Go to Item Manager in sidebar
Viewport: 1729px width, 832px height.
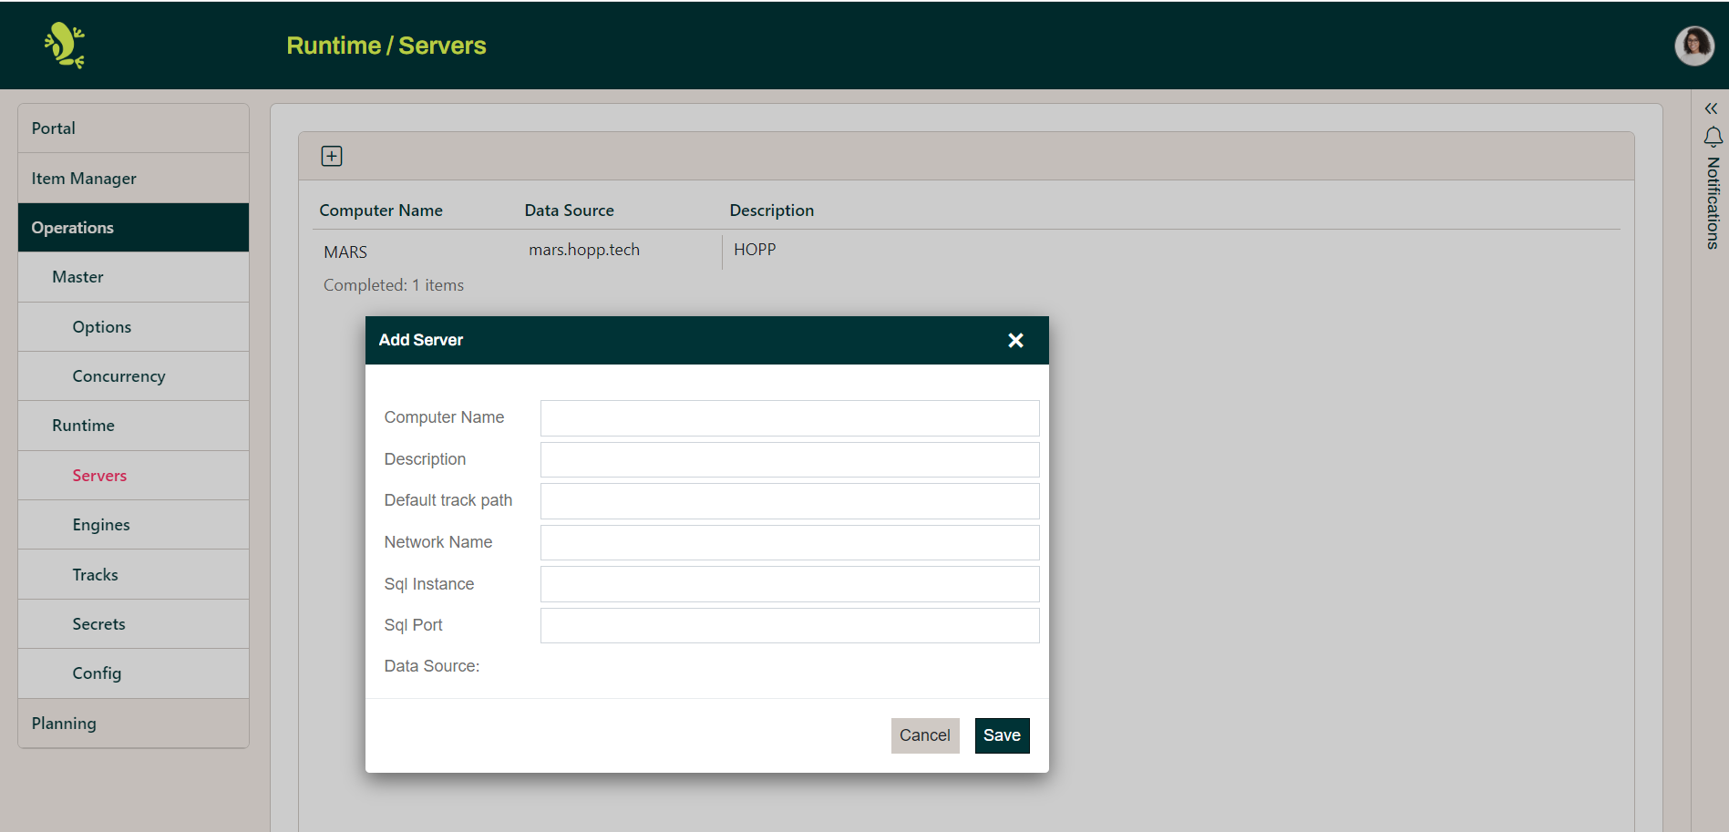pos(133,179)
